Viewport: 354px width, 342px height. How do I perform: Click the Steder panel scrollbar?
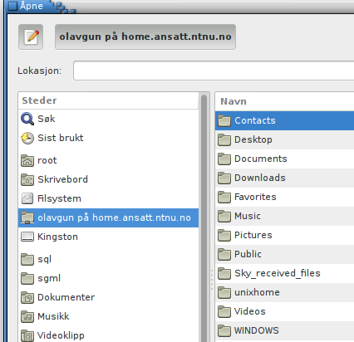coord(204,217)
